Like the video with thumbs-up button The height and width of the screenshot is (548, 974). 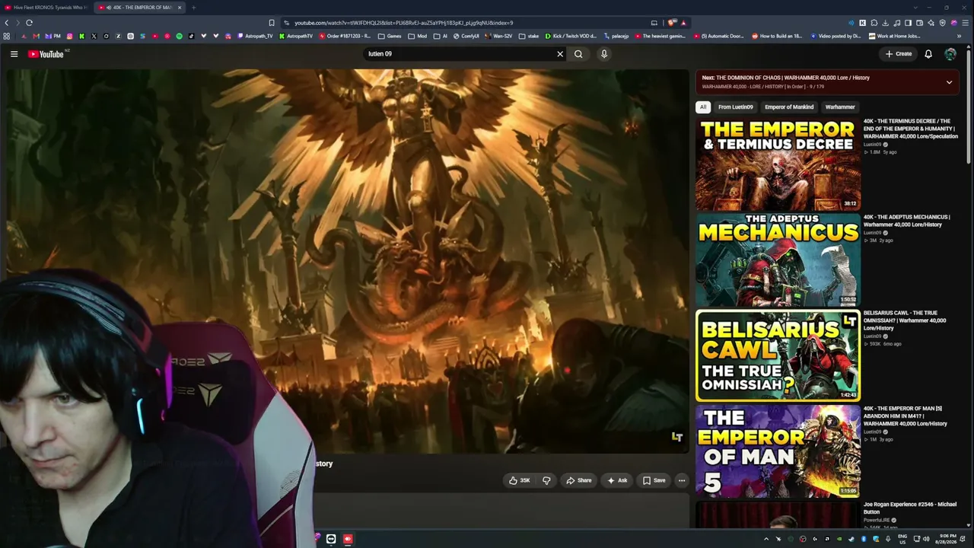(519, 480)
